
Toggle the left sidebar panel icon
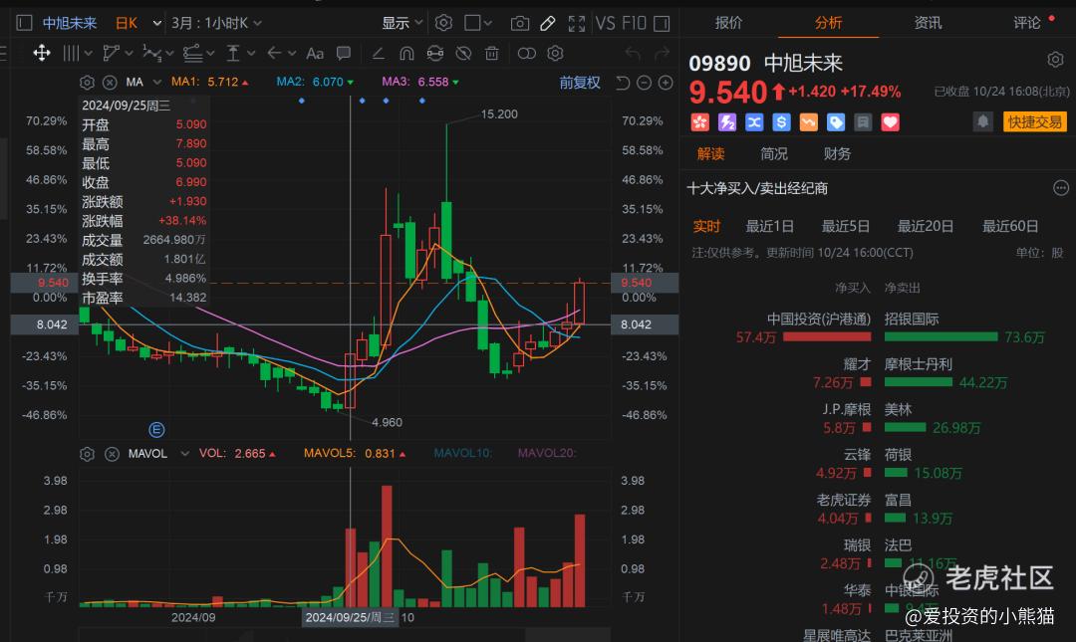pyautogui.click(x=24, y=23)
